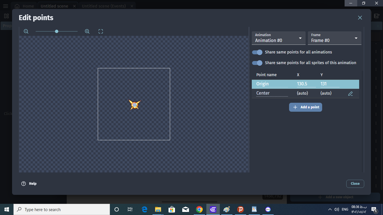Image resolution: width=383 pixels, height=215 pixels.
Task: Click the Help question mark icon
Action: (24, 184)
